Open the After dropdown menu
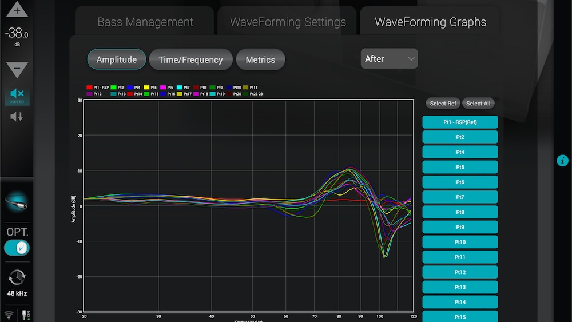Screen dimensions: 572x322 (x=390, y=59)
